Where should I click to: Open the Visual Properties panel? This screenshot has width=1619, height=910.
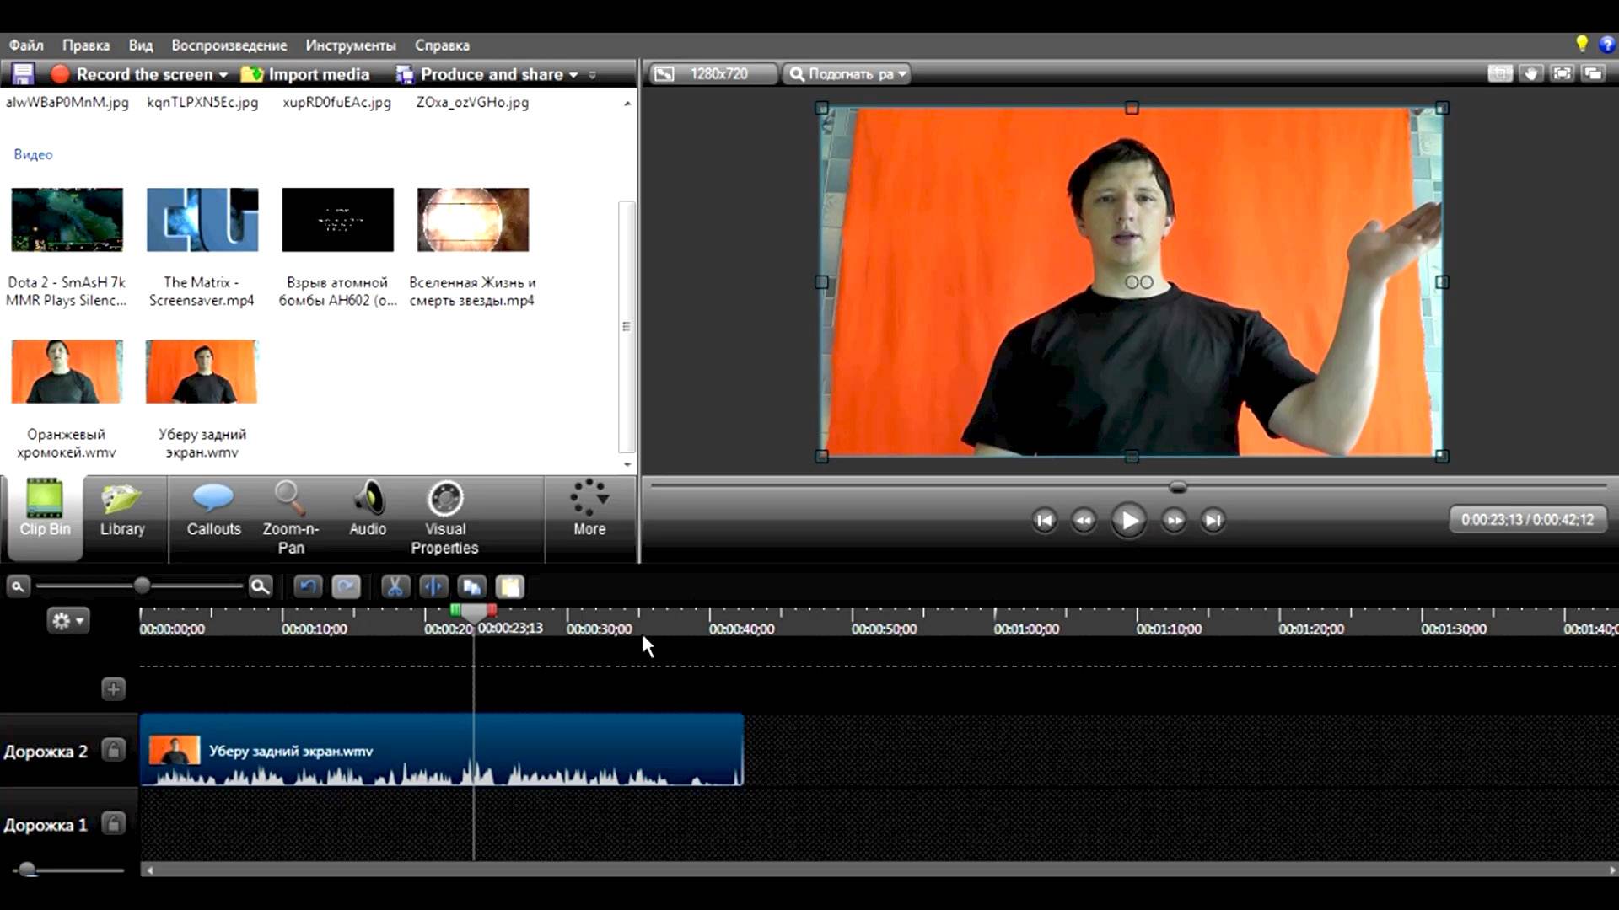(x=444, y=516)
